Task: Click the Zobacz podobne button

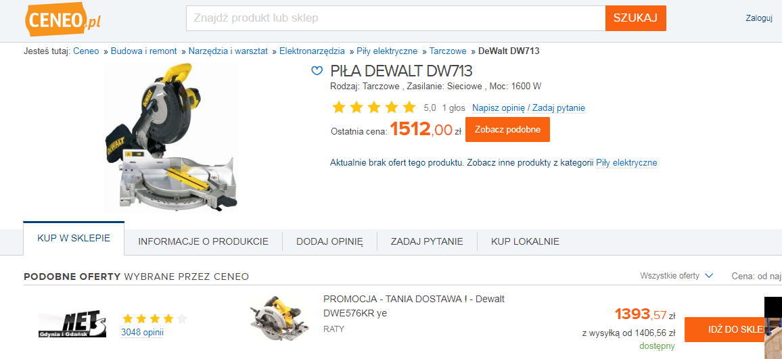Action: tap(508, 130)
